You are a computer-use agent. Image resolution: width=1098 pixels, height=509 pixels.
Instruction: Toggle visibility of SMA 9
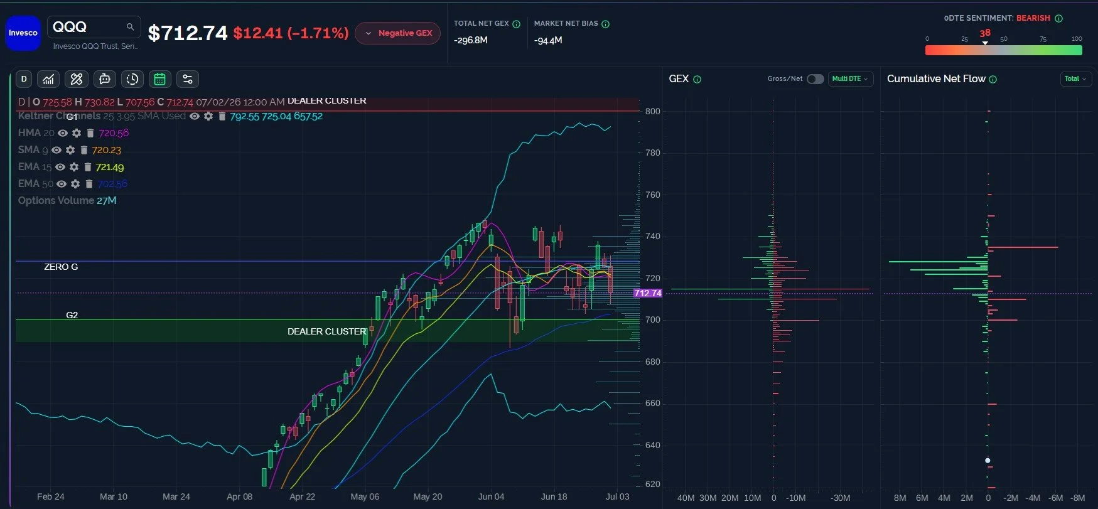(57, 150)
